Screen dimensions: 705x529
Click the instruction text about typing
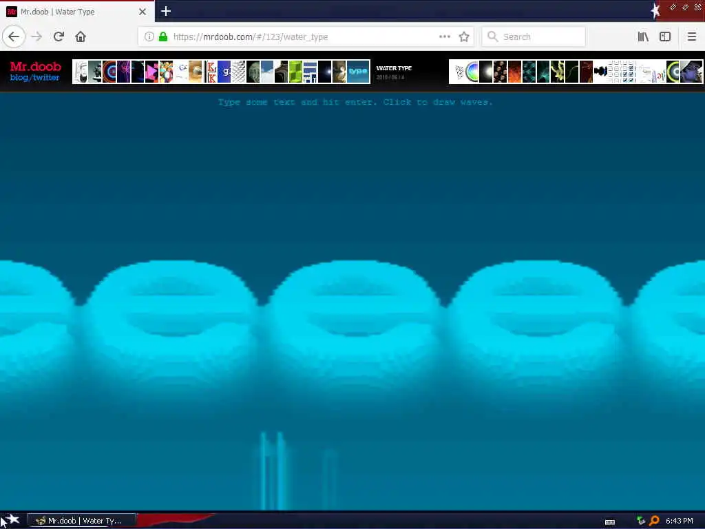click(355, 102)
